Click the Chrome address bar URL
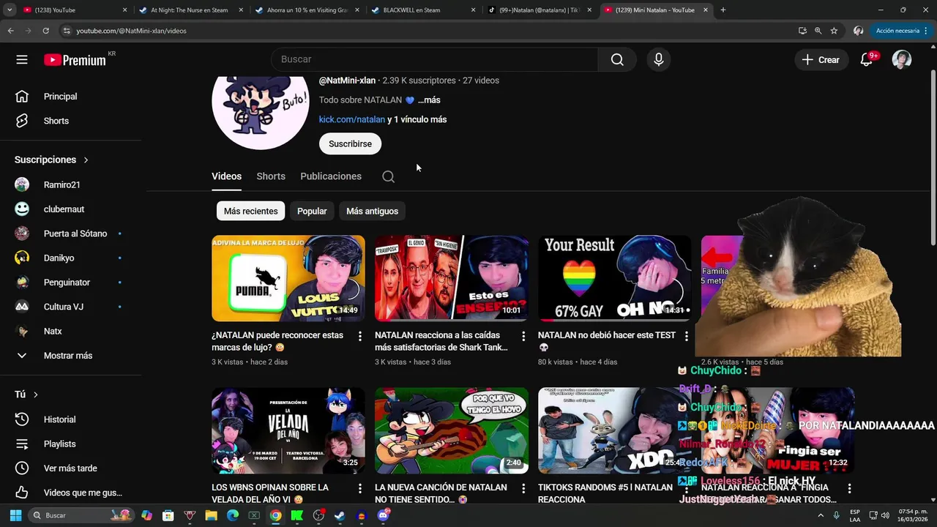The image size is (937, 527). (131, 31)
